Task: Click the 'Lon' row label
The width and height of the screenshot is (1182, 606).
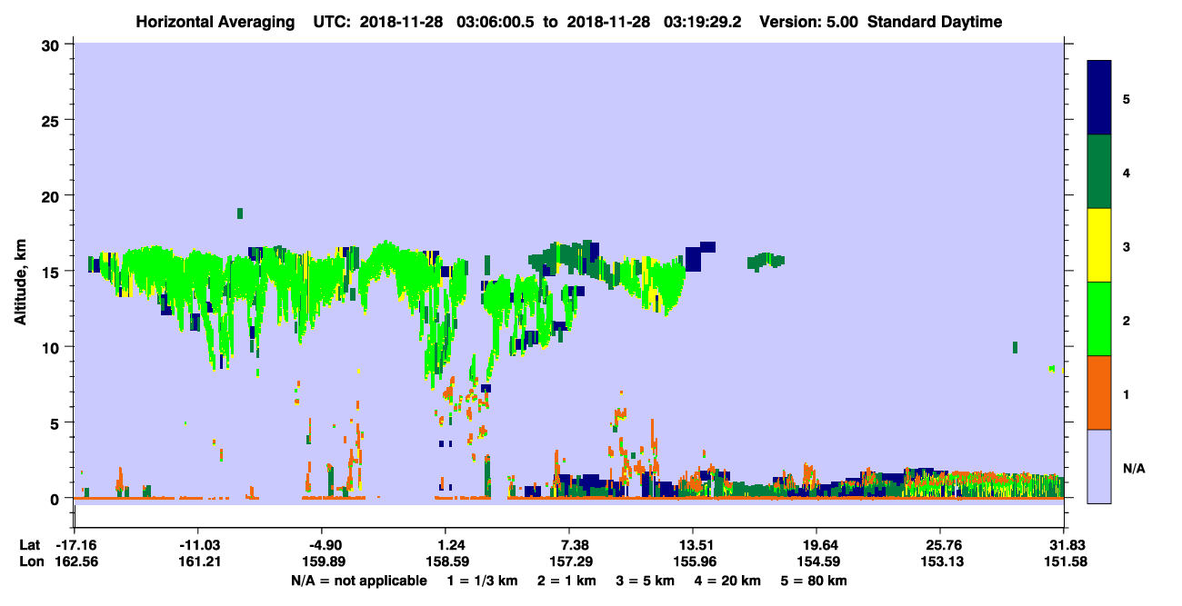Action: (x=31, y=561)
